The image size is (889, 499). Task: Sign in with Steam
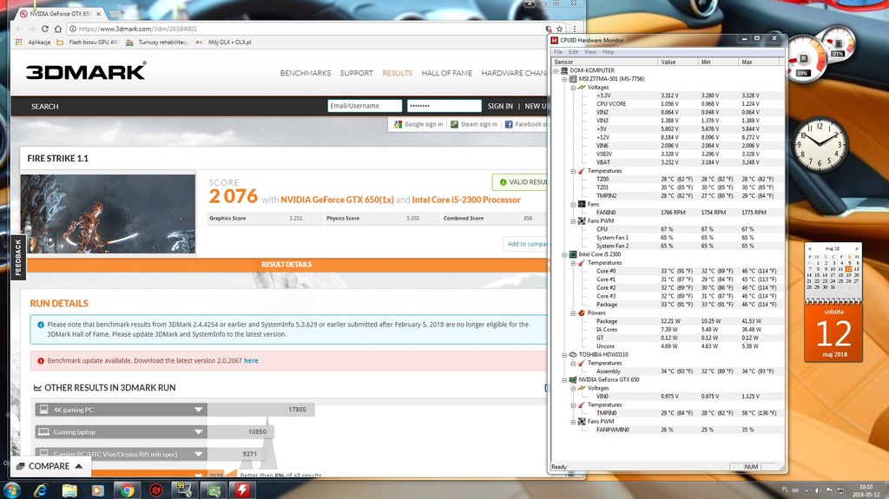[x=474, y=124]
